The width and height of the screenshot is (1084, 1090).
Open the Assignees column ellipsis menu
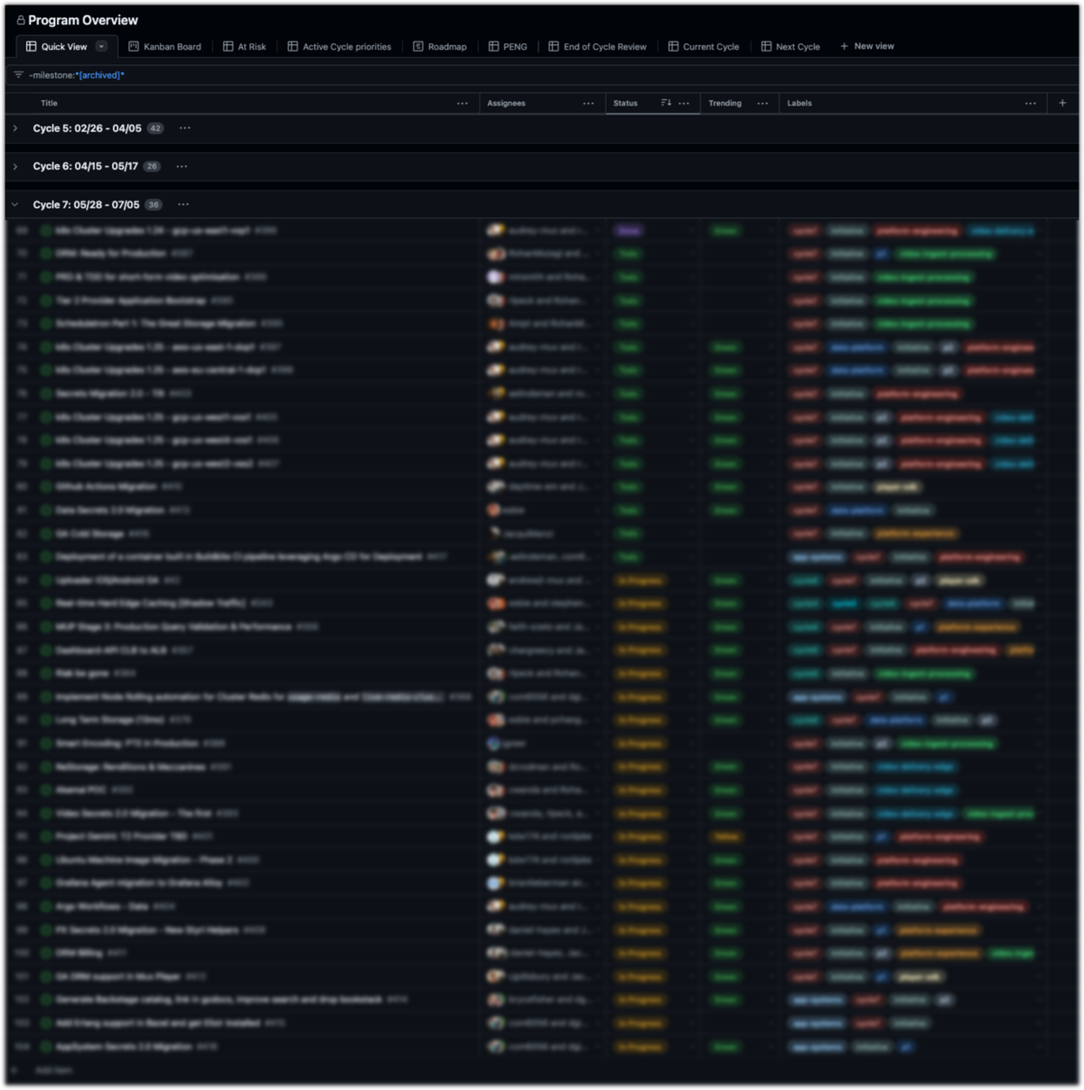tap(587, 103)
